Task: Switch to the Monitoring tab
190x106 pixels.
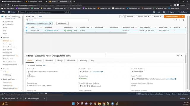Action: [x=83, y=61]
